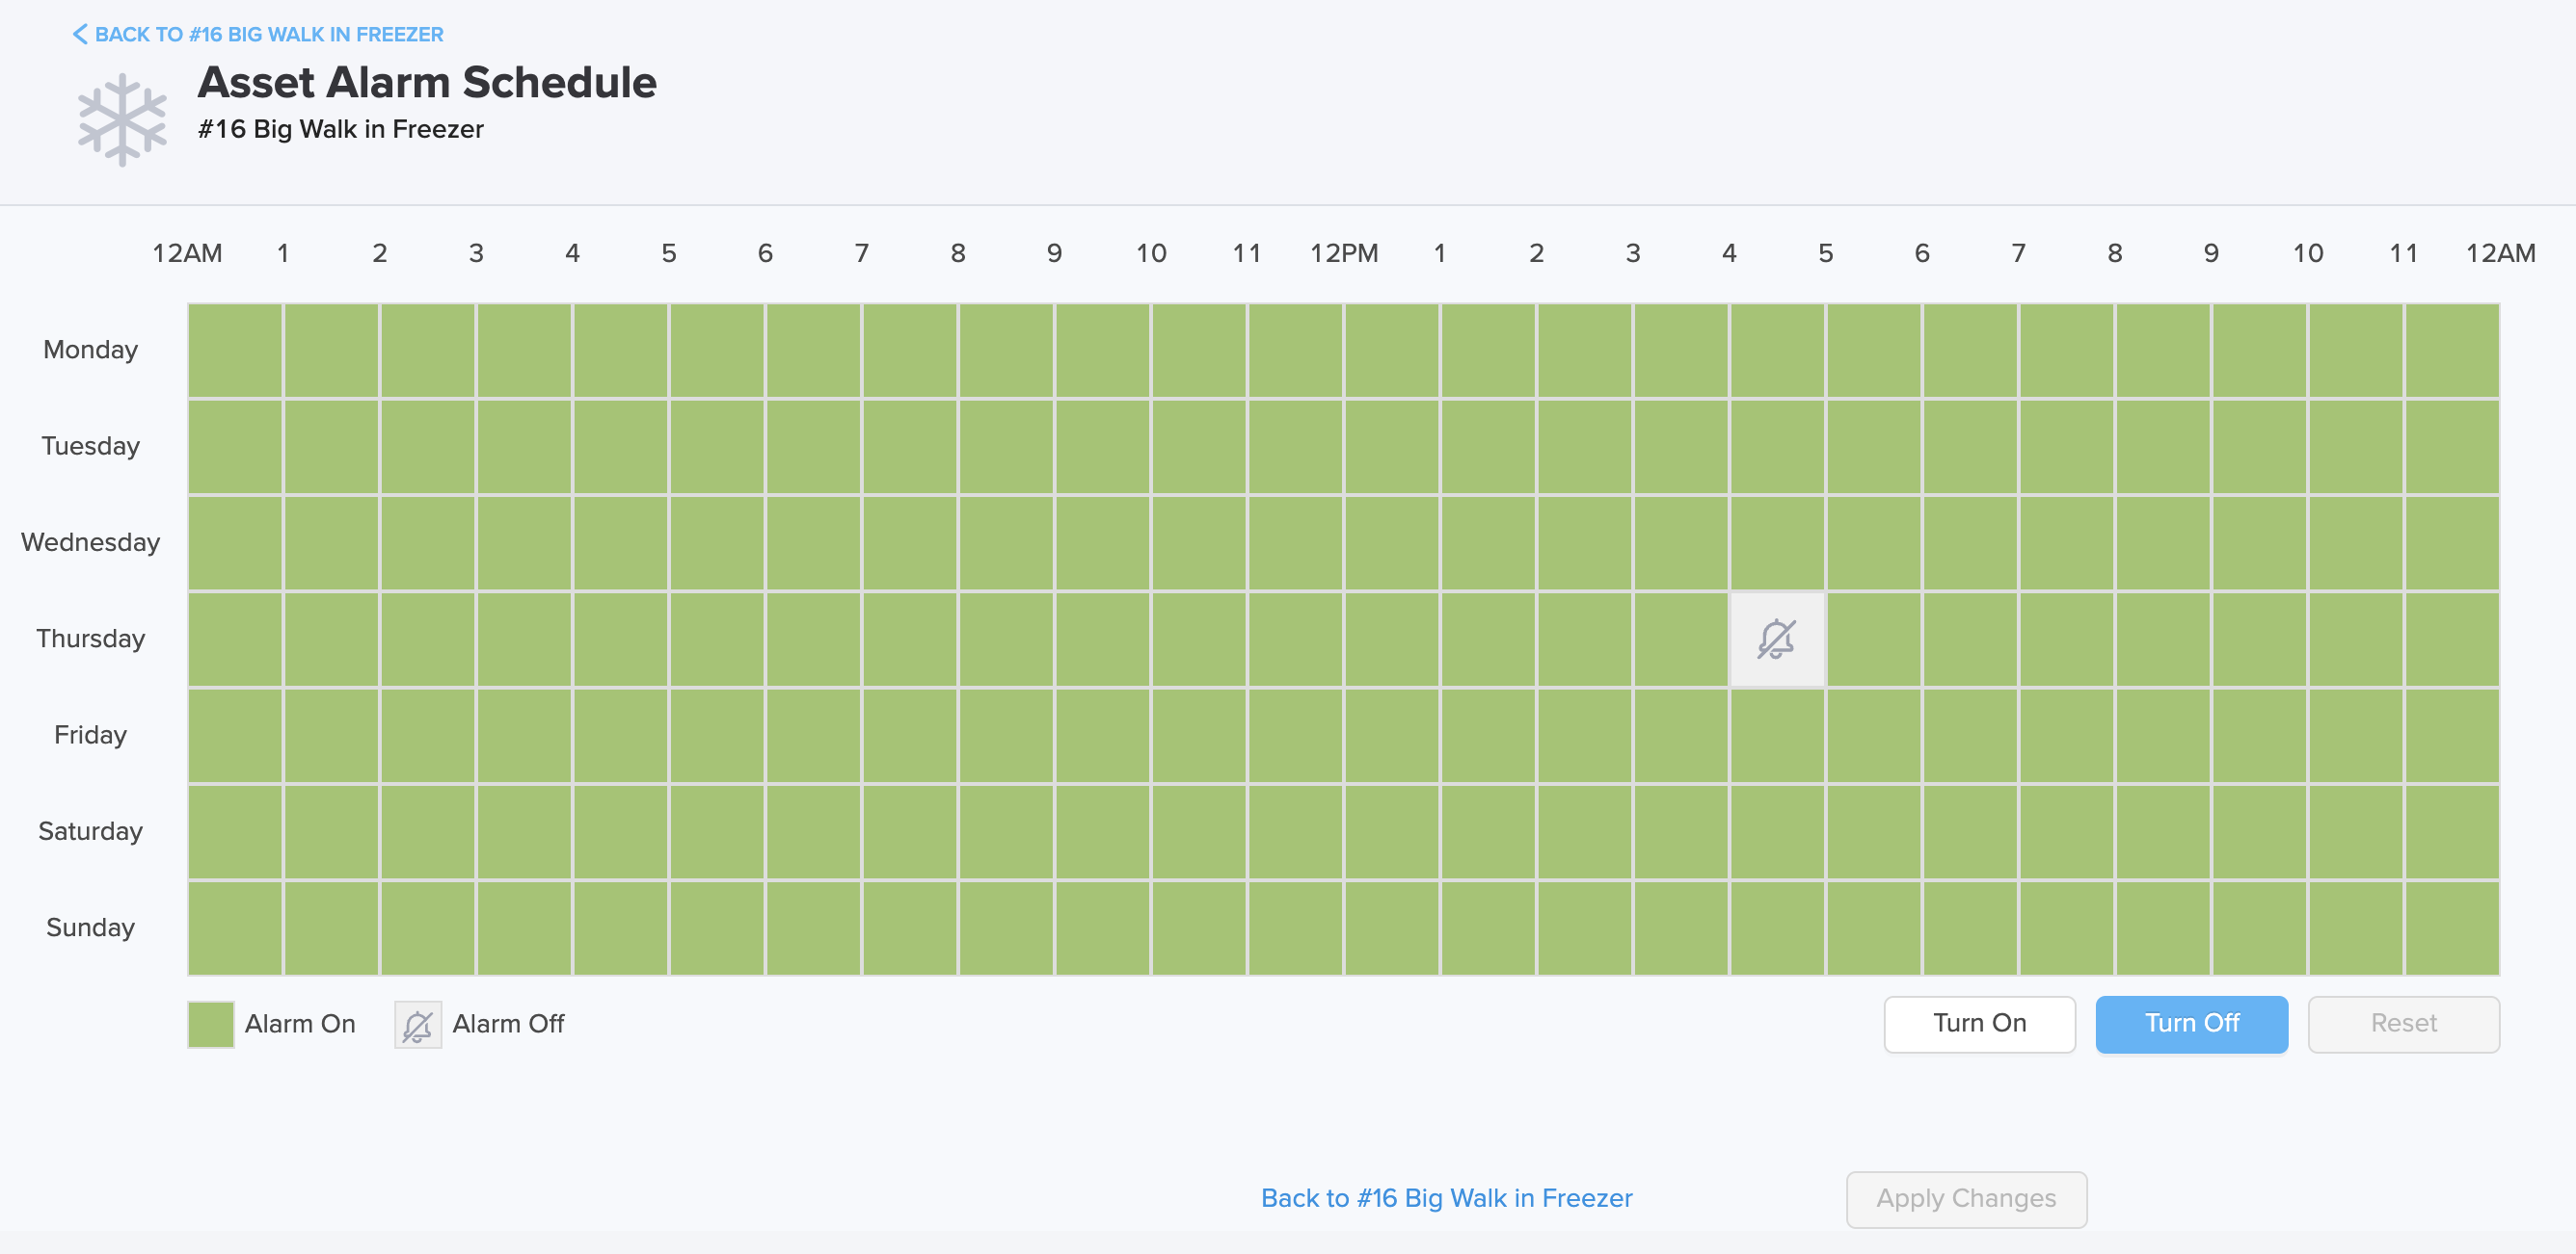Select the 12PM column header
Image resolution: width=2576 pixels, height=1254 pixels.
(1344, 254)
